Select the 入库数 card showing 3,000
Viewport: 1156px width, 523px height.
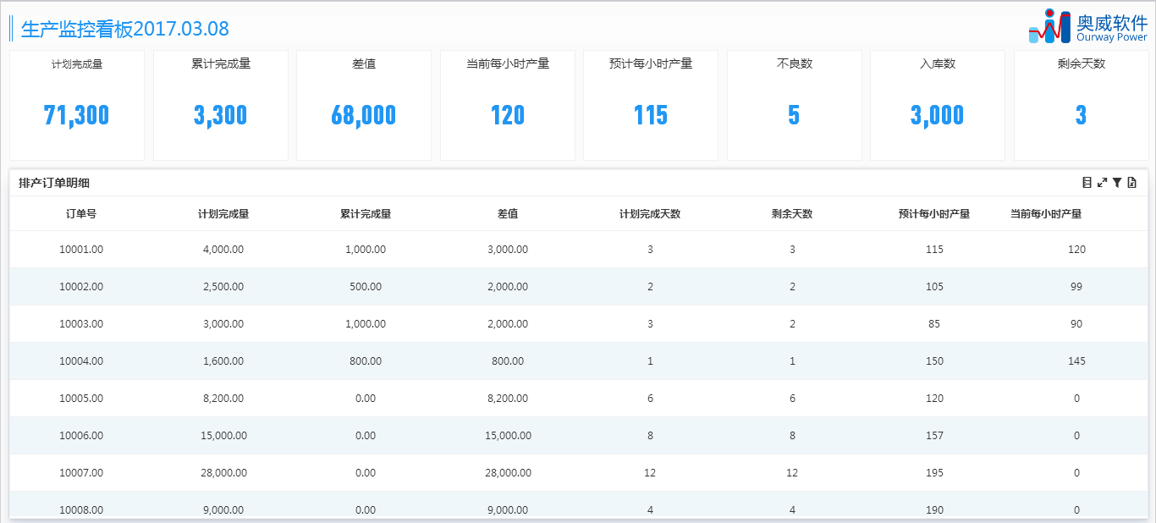click(x=937, y=105)
